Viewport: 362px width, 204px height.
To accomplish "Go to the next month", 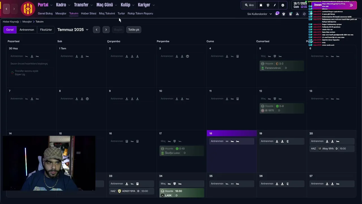I will (106, 29).
